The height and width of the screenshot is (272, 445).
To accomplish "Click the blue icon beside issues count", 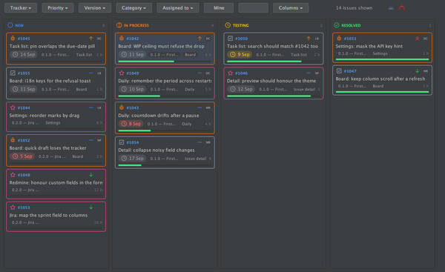I will click(391, 8).
